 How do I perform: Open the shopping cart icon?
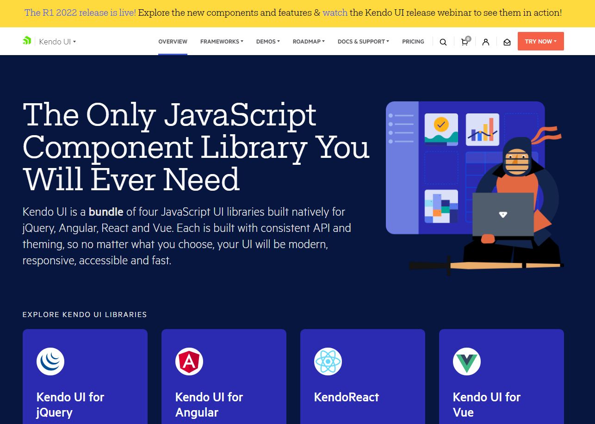pos(465,42)
